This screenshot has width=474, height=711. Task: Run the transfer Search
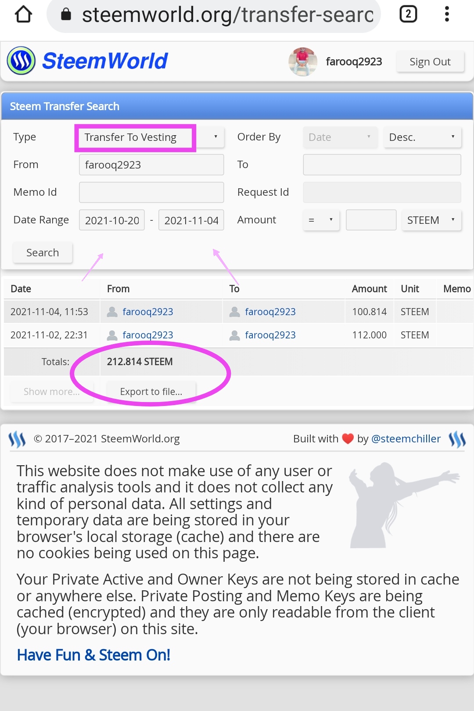[x=43, y=253]
